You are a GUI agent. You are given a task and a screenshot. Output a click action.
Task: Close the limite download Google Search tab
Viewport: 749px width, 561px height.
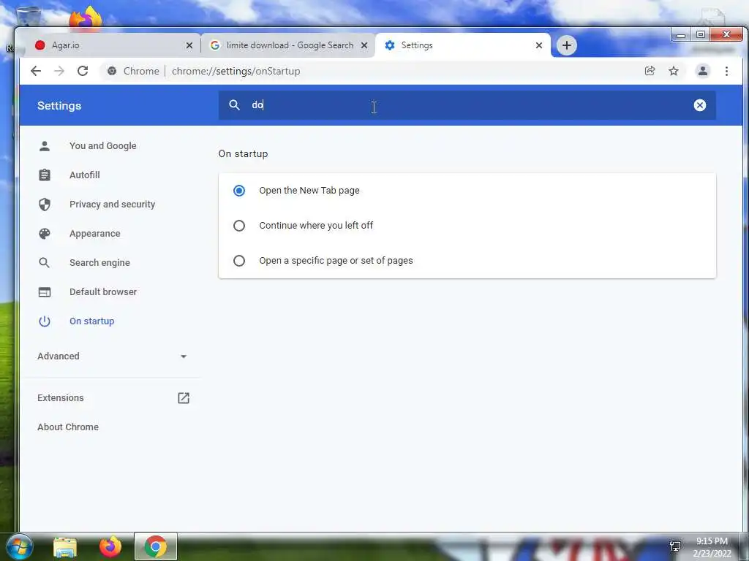(x=364, y=45)
